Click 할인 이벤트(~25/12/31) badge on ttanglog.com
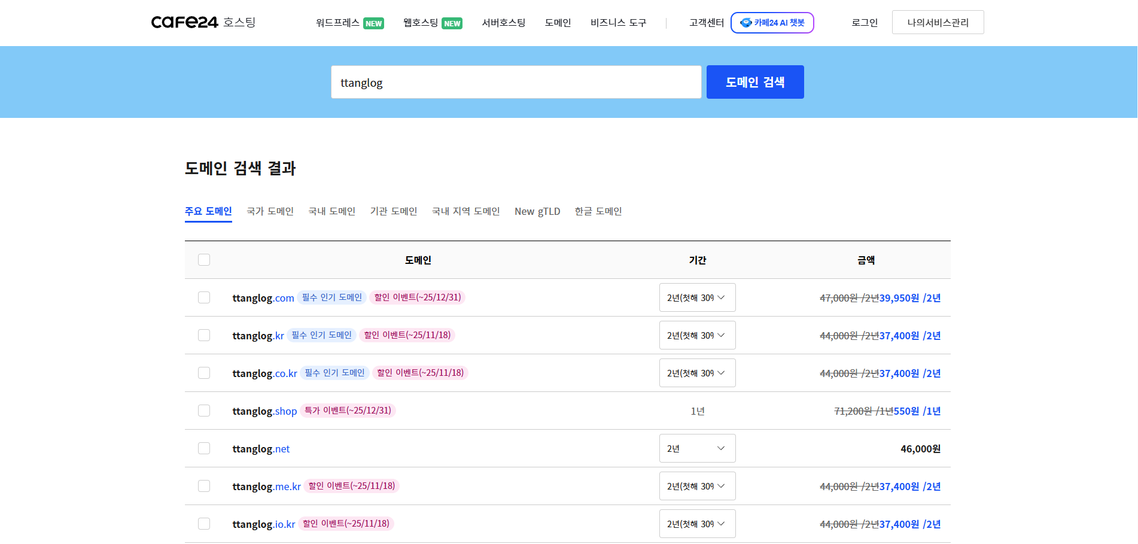Screen dimensions: 1138x544 pos(418,297)
